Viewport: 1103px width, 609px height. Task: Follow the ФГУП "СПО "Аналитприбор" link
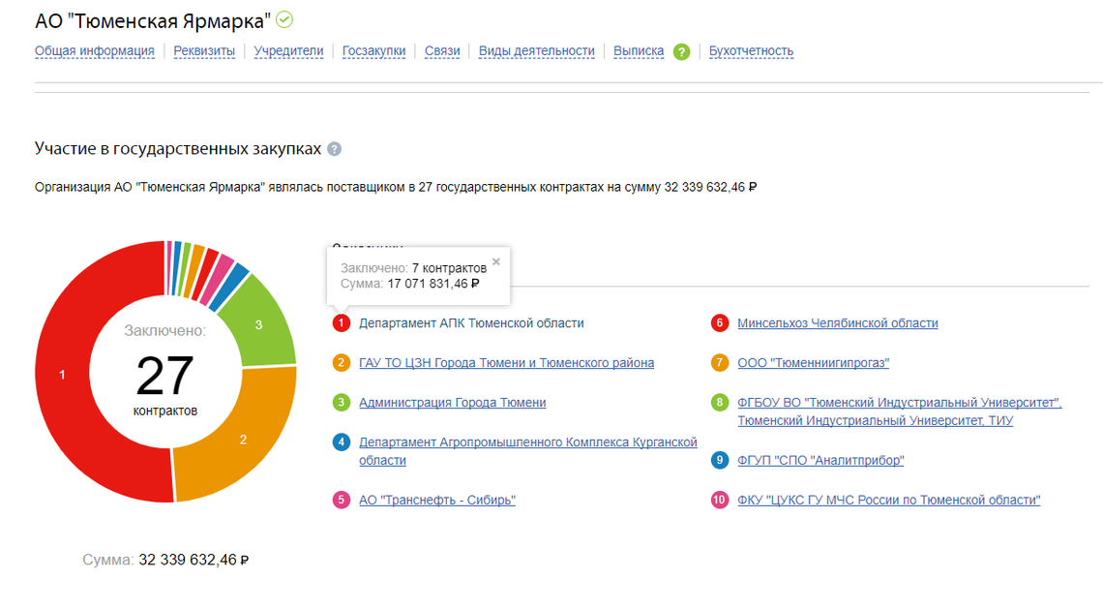pos(820,461)
